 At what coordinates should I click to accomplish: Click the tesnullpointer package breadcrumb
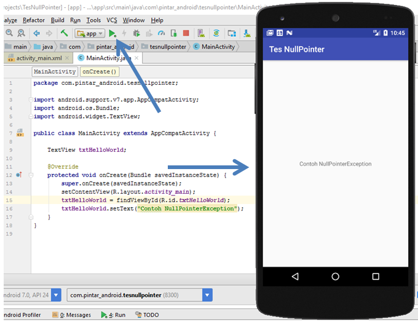164,47
